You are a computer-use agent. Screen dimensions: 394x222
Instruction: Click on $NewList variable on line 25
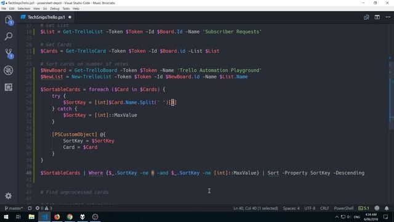click(x=52, y=76)
